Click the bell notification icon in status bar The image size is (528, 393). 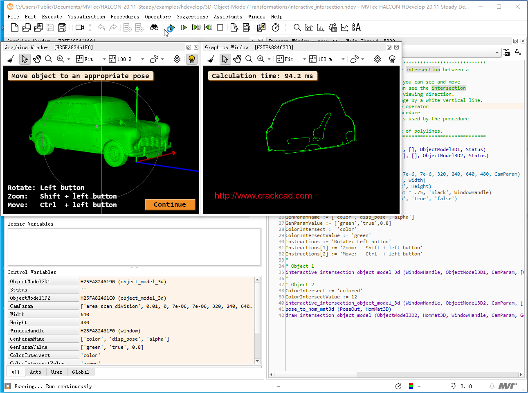pos(492,386)
